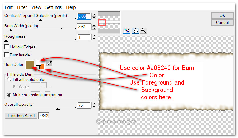Select Make selection transparent option
The image size is (238, 138).
pos(9,95)
